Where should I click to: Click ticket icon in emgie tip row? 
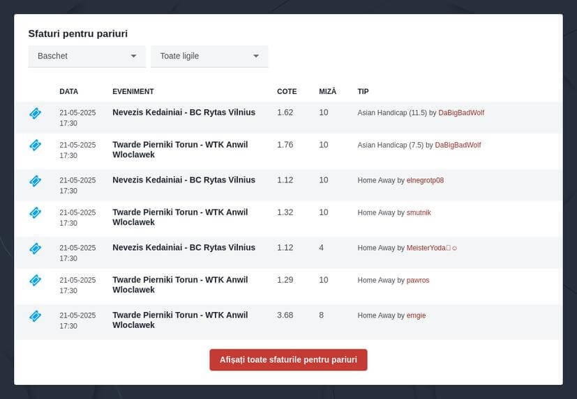point(36,316)
